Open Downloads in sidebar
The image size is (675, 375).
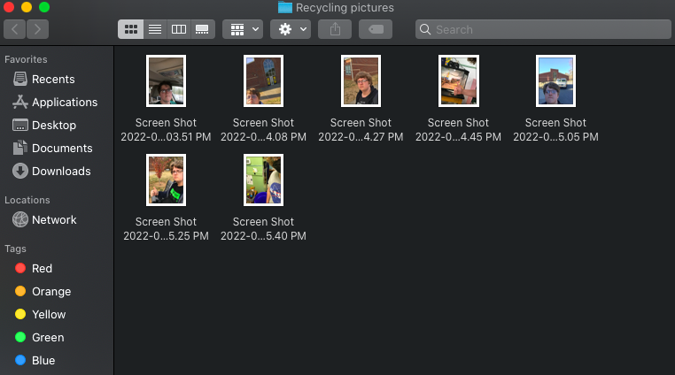point(51,172)
